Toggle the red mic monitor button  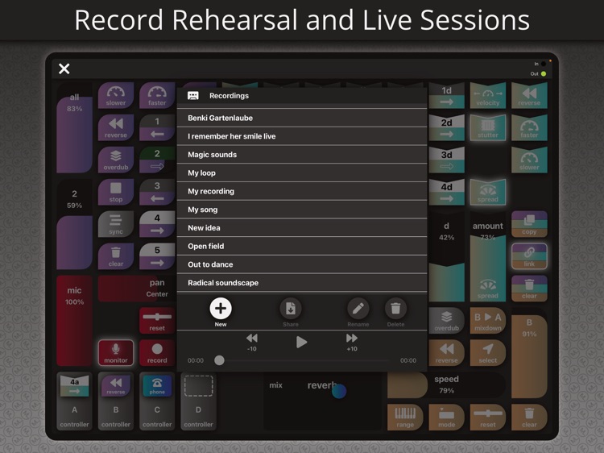click(x=115, y=353)
